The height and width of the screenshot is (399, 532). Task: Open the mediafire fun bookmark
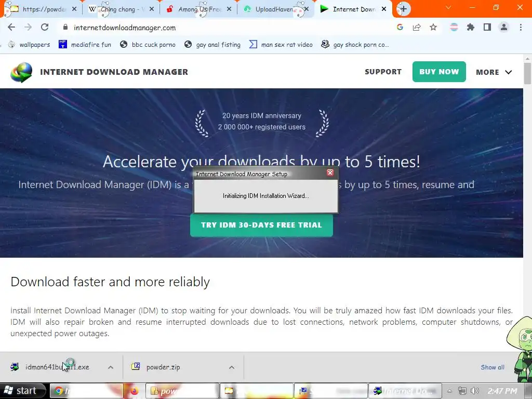[85, 45]
